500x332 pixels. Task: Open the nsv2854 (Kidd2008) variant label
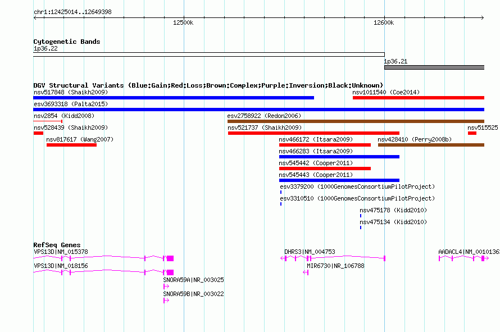point(64,116)
